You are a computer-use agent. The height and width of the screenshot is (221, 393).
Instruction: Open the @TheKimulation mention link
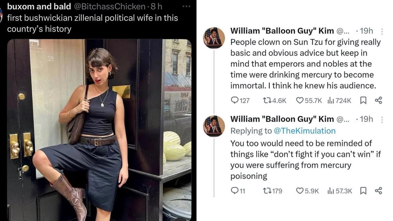click(304, 131)
